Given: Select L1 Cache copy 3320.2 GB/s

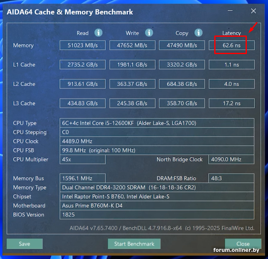Looking at the screenshot, I should coord(182,65).
